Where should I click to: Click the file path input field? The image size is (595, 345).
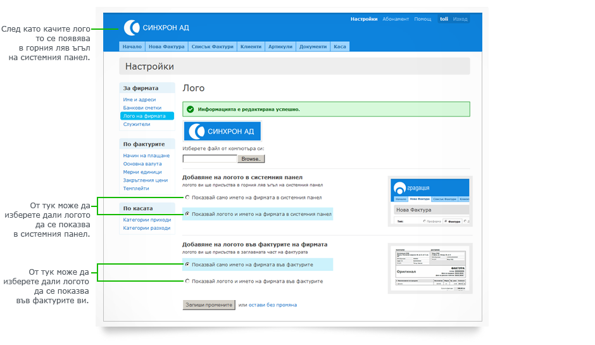click(x=210, y=159)
